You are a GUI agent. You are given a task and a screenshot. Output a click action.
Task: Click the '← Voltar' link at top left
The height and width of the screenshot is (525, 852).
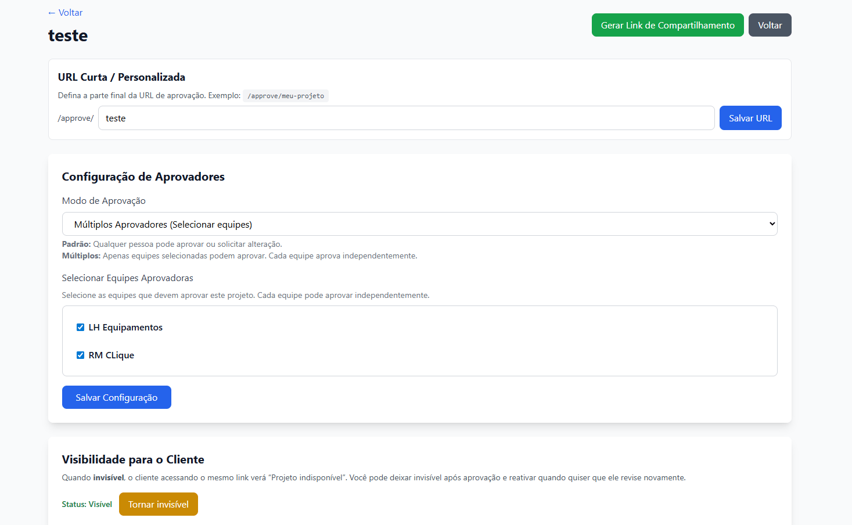tap(65, 13)
